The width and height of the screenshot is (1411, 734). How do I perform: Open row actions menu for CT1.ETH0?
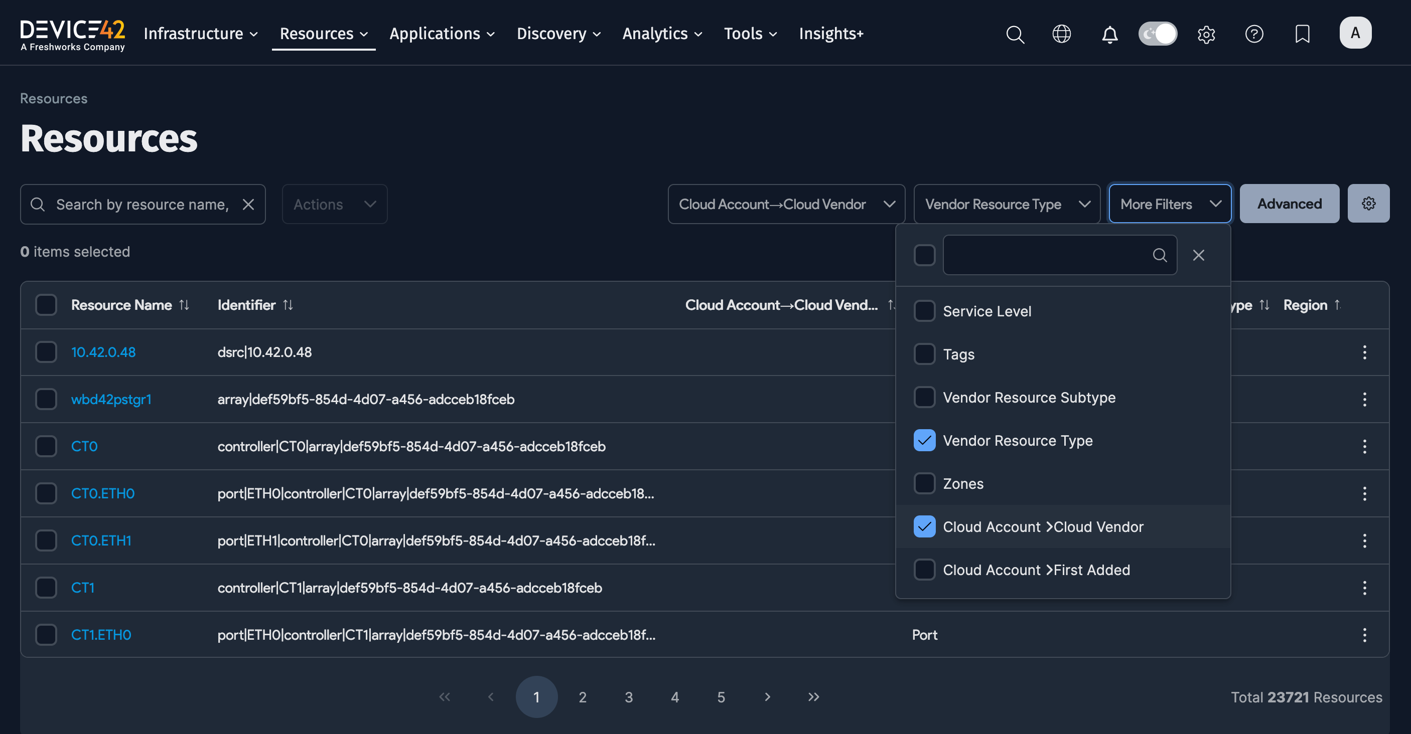click(x=1364, y=635)
